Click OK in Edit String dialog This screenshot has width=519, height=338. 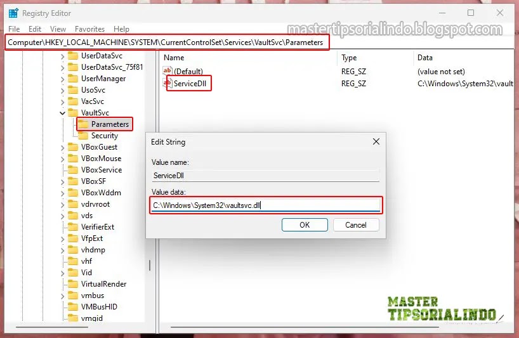[305, 225]
